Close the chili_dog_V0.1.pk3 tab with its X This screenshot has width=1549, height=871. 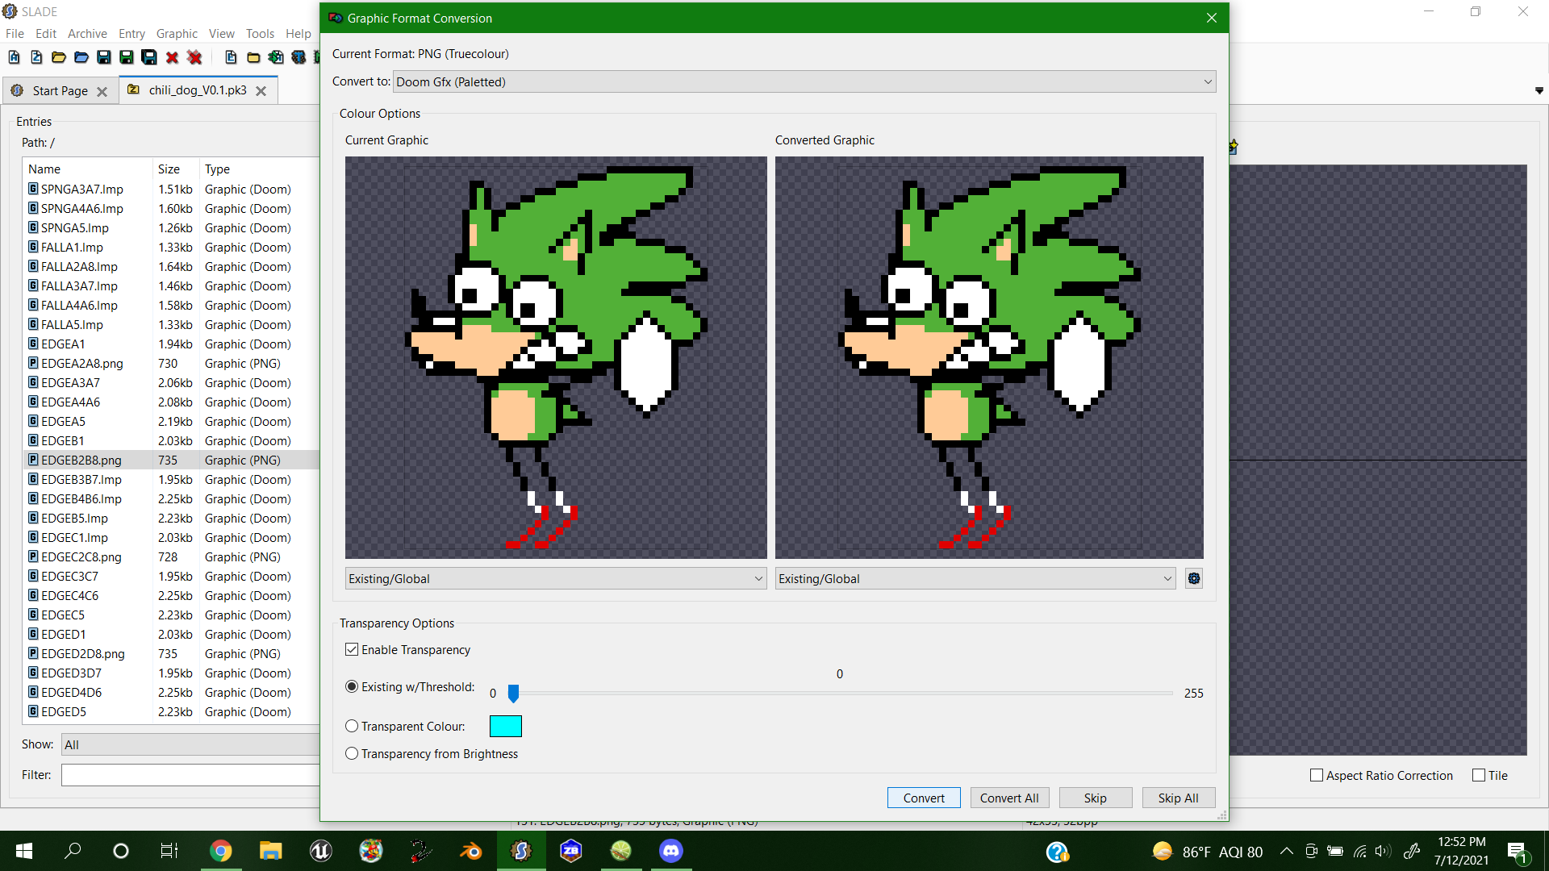(x=261, y=91)
